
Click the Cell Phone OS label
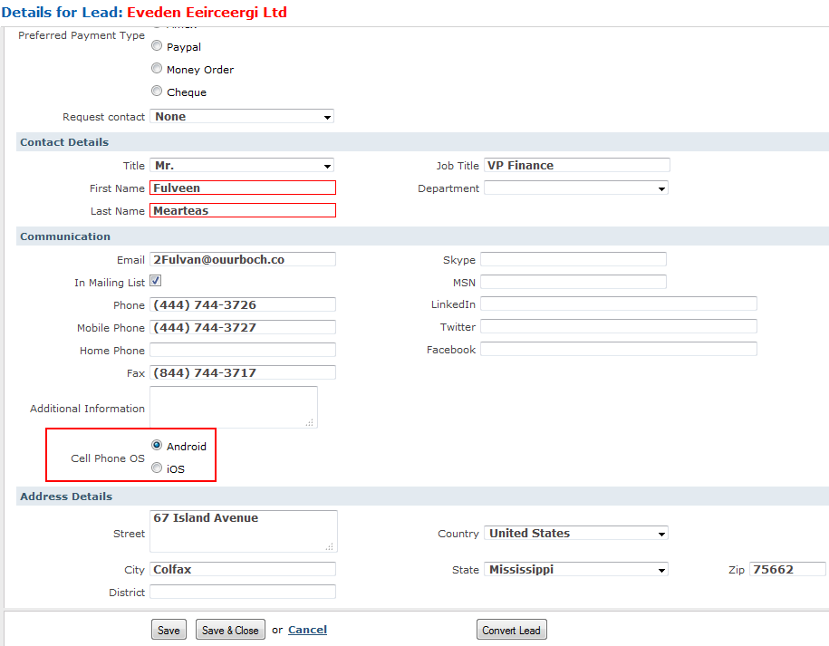pyautogui.click(x=108, y=458)
